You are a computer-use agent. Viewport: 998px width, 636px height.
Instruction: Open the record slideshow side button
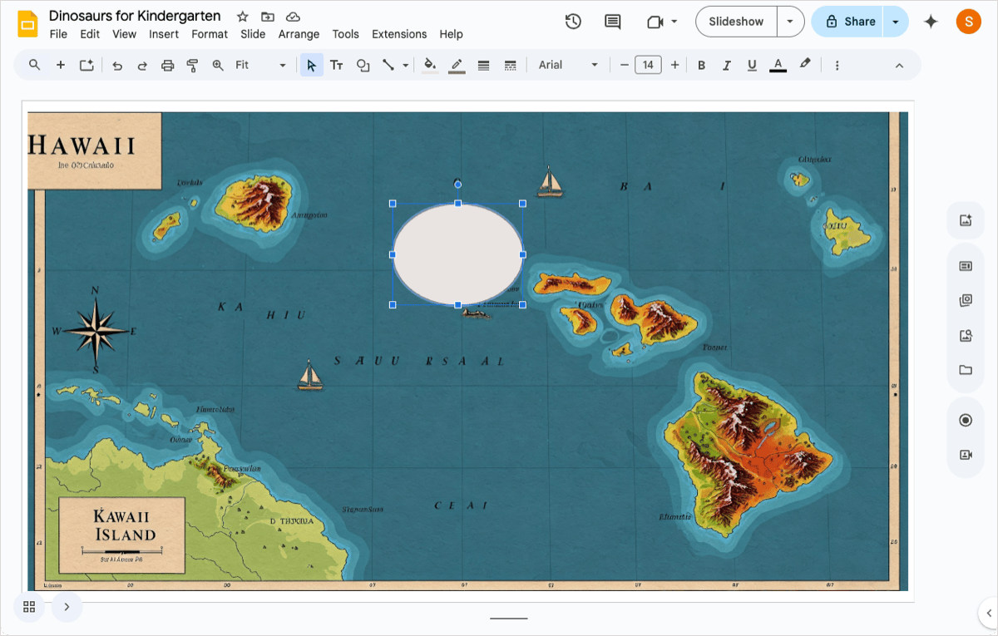966,421
